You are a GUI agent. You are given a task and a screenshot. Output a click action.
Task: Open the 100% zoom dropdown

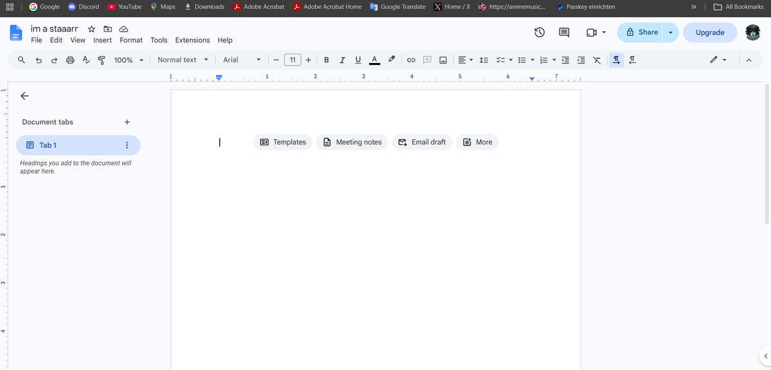click(x=129, y=60)
